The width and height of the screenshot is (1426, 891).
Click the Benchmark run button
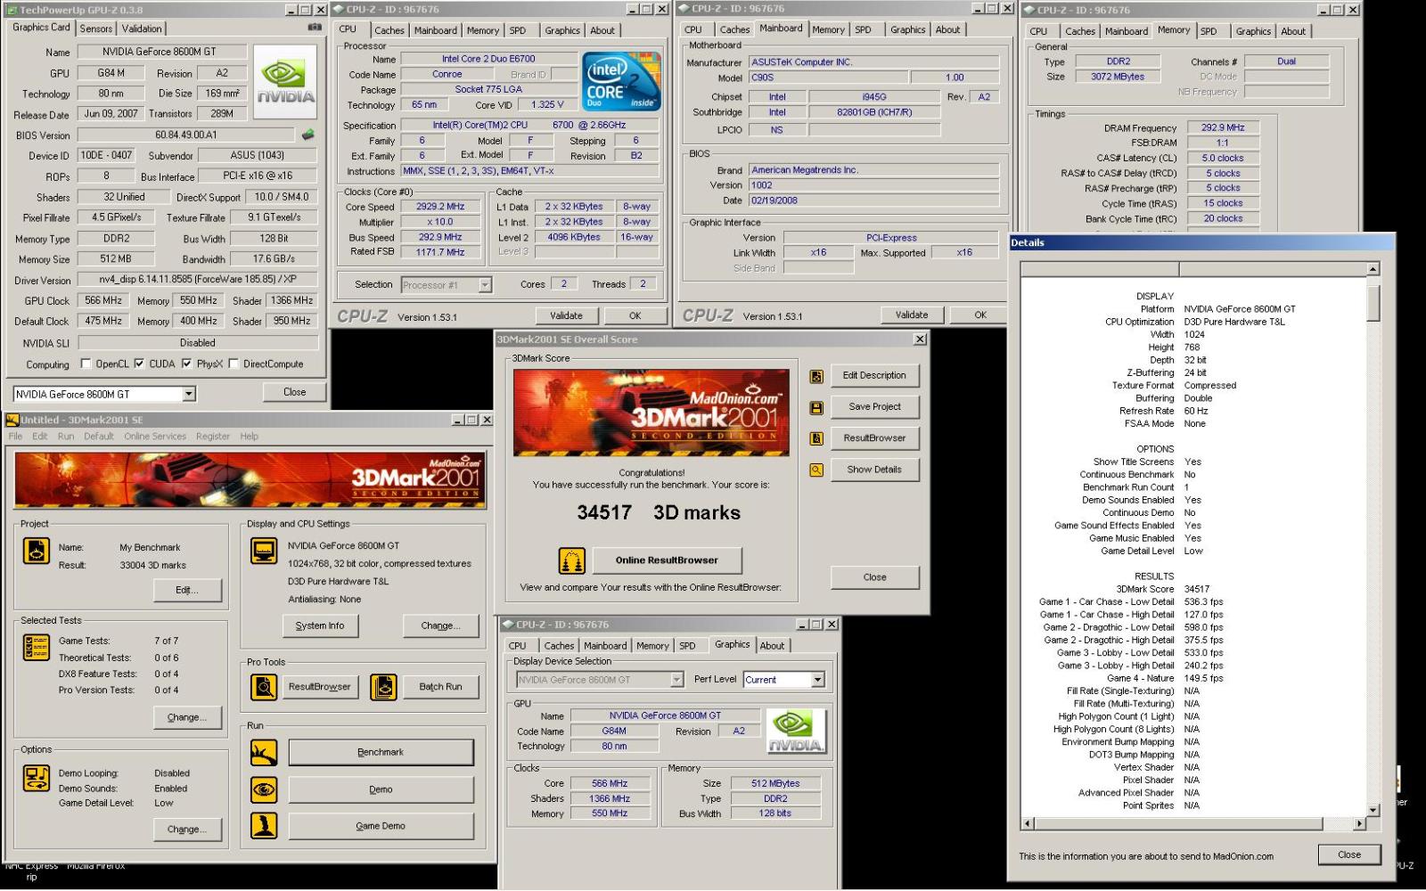click(381, 753)
